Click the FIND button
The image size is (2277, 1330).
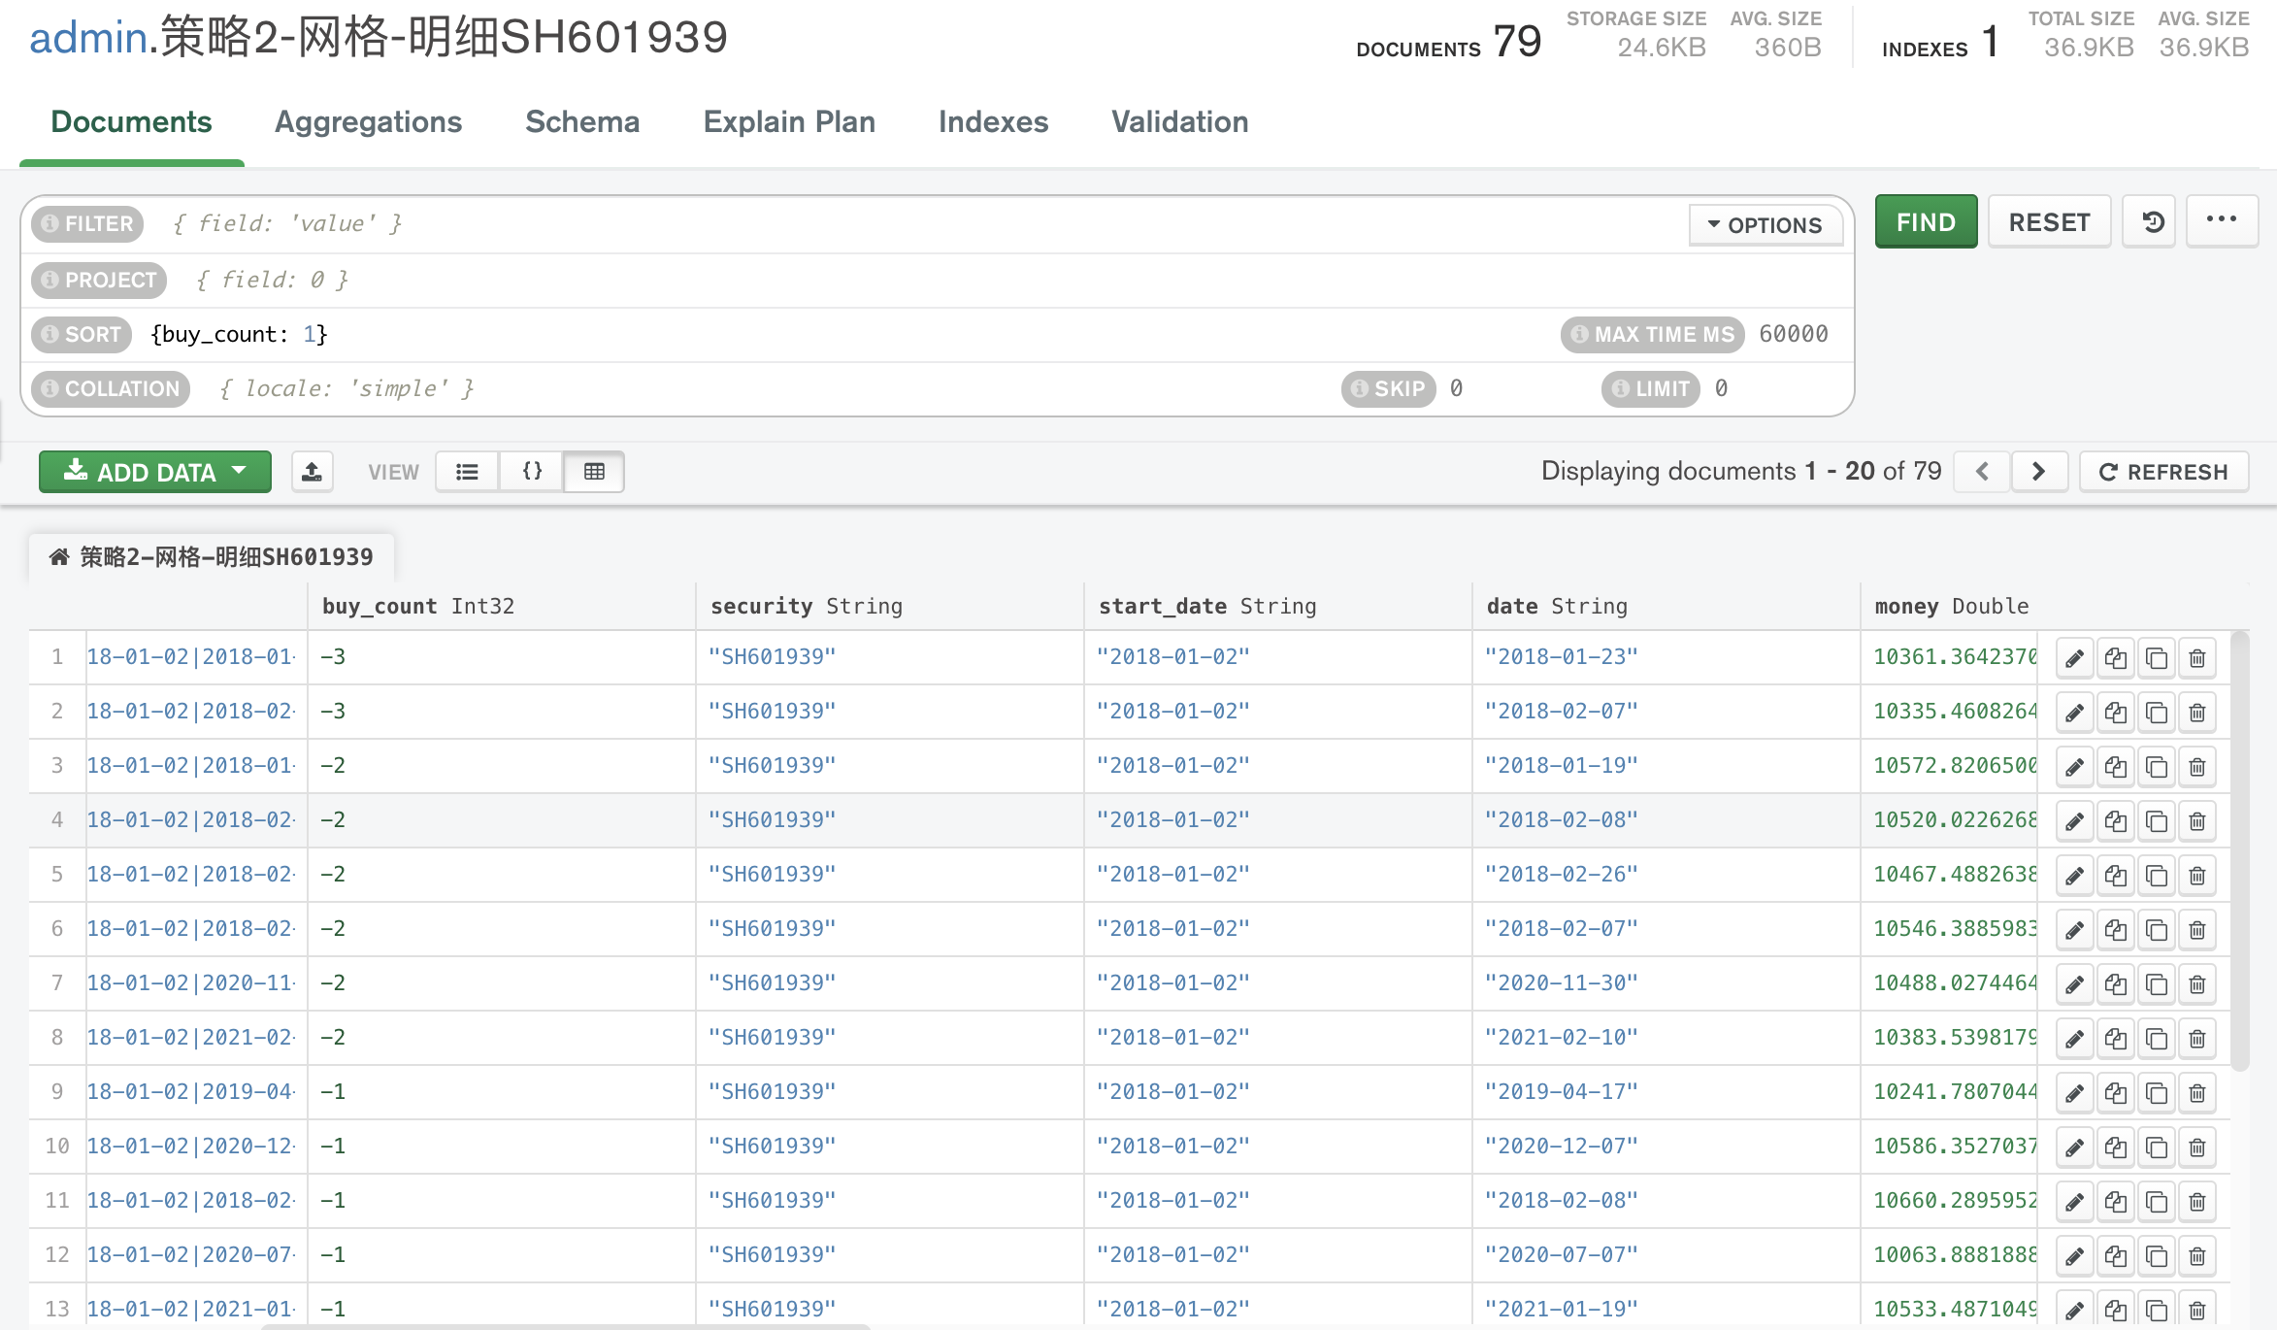[x=1926, y=222]
